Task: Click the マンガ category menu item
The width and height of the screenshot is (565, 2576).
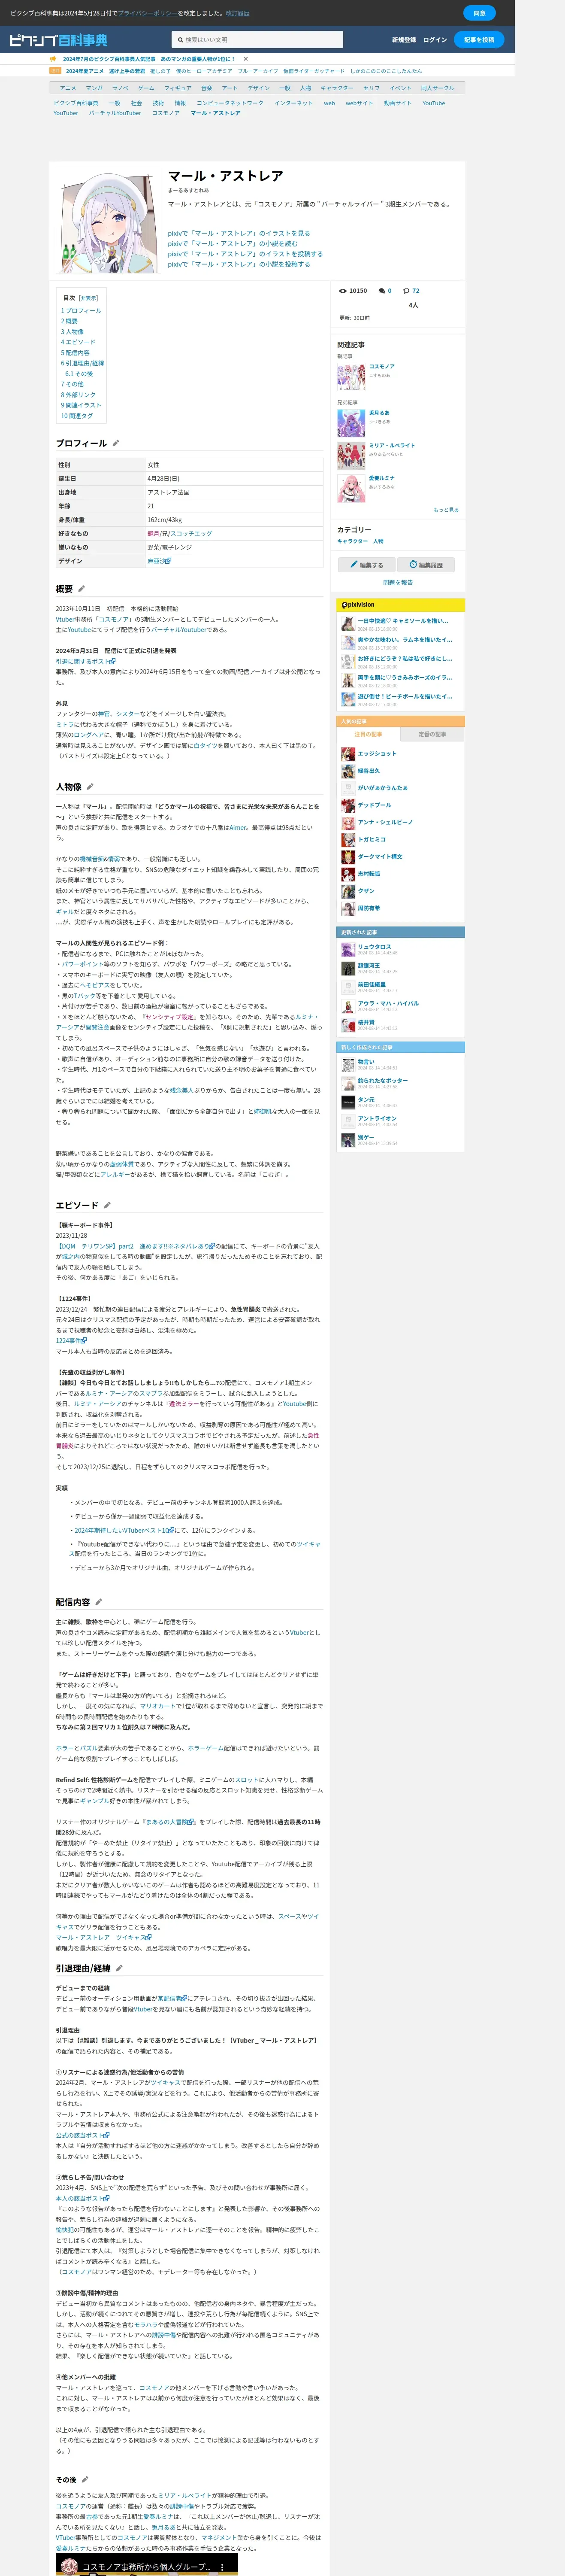Action: (94, 88)
